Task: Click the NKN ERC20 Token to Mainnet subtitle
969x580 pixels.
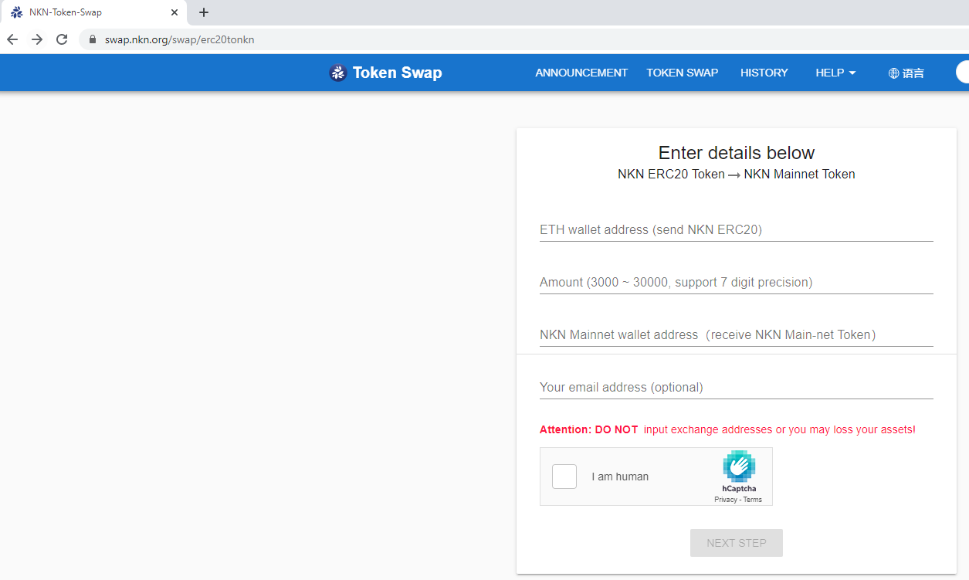Action: pyautogui.click(x=737, y=175)
